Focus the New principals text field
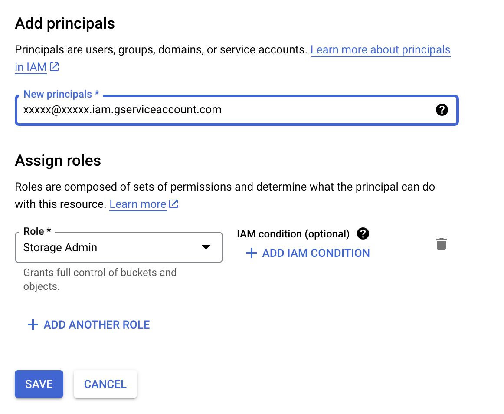The width and height of the screenshot is (504, 414). 217,110
